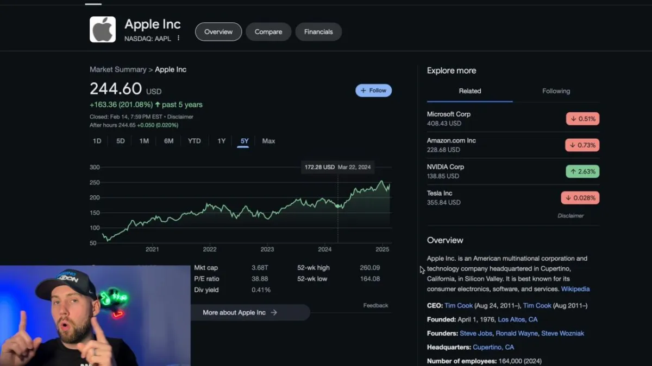Viewport: 652px width, 366px height.
Task: Set the chart to 6M range
Action: (x=169, y=141)
